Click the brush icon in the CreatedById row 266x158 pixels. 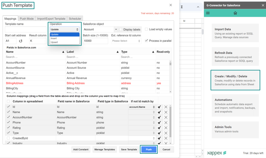(x=159, y=138)
